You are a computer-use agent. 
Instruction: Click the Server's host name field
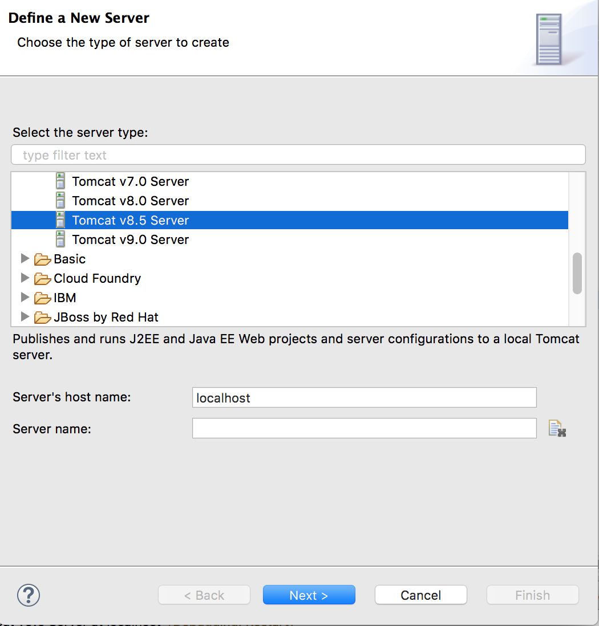[x=364, y=397]
